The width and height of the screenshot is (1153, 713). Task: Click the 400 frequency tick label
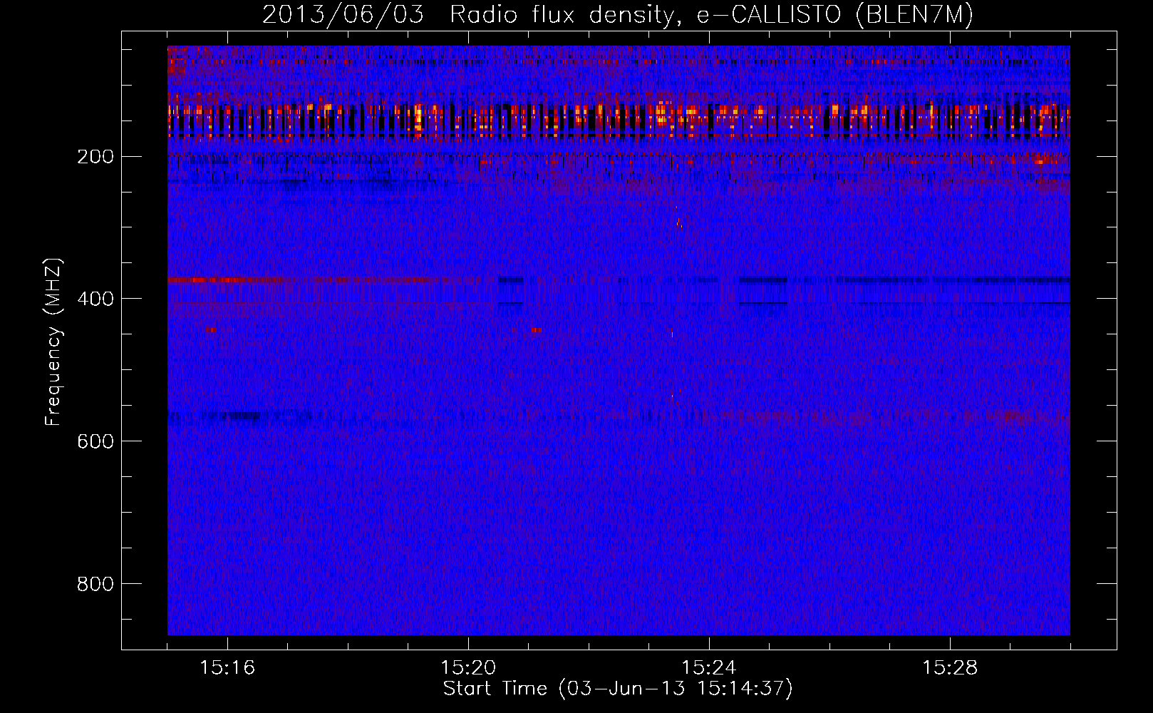point(95,299)
